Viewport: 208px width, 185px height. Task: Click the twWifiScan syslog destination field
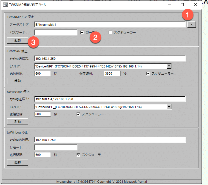click(110, 99)
